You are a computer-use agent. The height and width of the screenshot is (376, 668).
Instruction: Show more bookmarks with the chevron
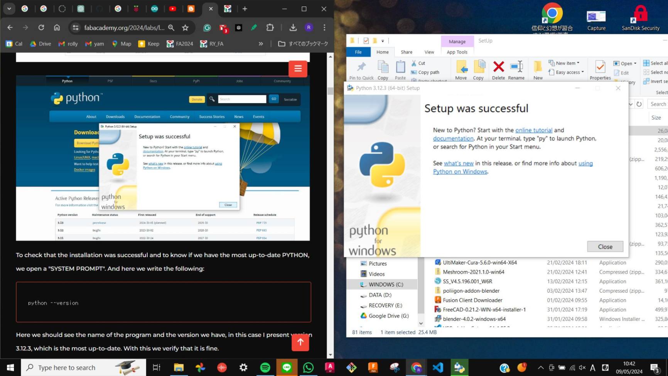pos(261,44)
